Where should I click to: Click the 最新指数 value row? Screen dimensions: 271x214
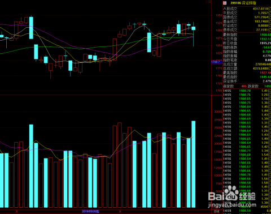(247, 35)
